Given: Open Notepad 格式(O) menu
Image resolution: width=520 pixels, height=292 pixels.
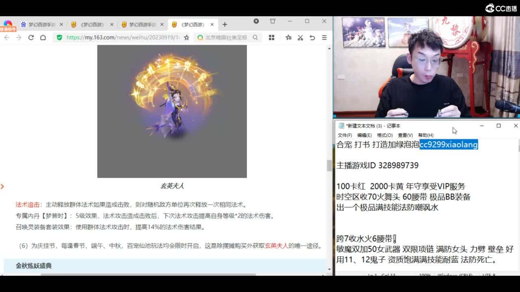Looking at the screenshot, I should [385, 135].
